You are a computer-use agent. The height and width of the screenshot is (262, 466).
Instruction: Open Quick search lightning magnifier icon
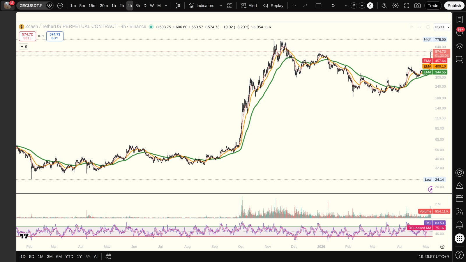(384, 6)
